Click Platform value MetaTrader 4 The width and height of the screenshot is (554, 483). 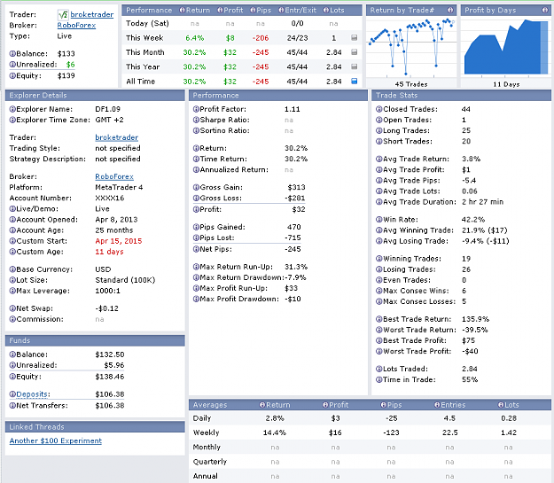tap(119, 187)
